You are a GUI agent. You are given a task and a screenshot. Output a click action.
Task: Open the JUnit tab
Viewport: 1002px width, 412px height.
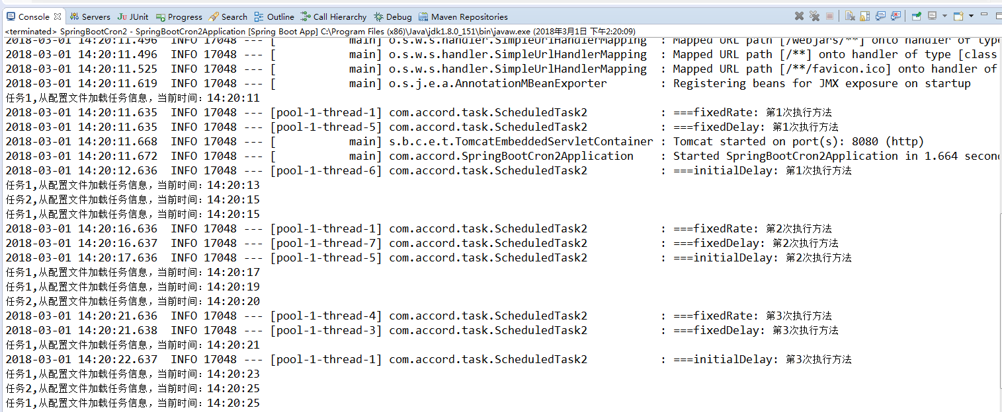[133, 17]
